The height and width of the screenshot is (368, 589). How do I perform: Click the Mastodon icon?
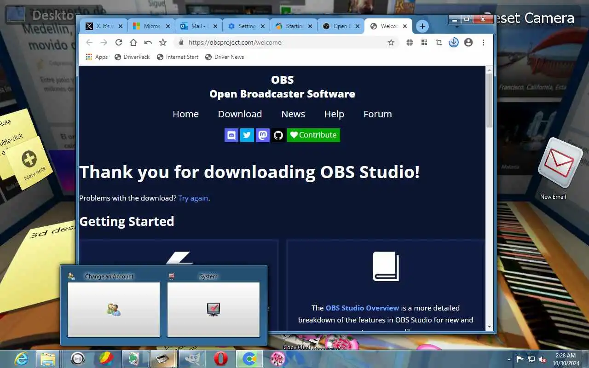click(263, 135)
